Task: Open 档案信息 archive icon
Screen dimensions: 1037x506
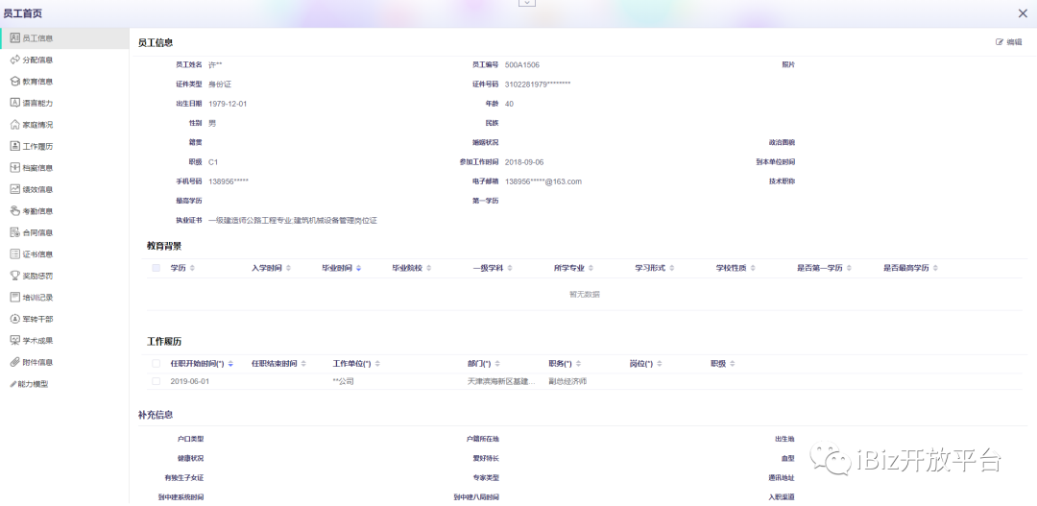Action: (x=15, y=168)
